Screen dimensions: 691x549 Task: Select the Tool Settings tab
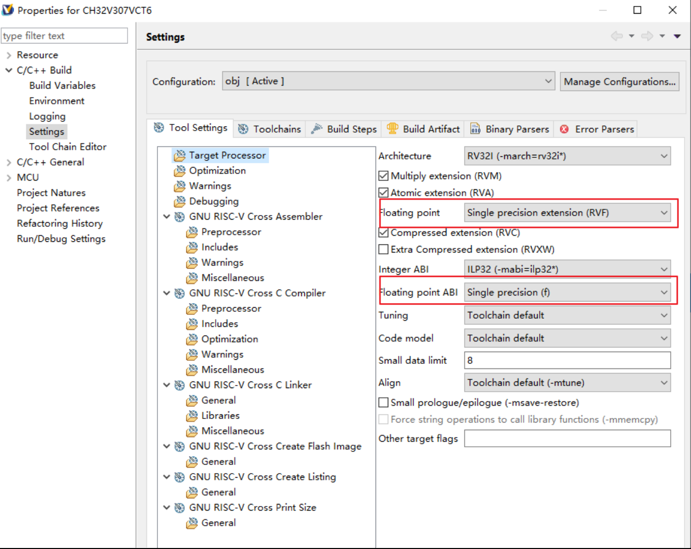click(x=190, y=128)
